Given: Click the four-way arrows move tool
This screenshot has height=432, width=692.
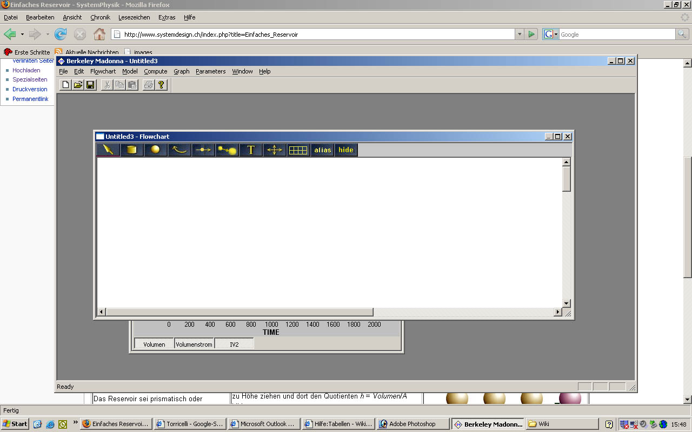Looking at the screenshot, I should [x=275, y=150].
